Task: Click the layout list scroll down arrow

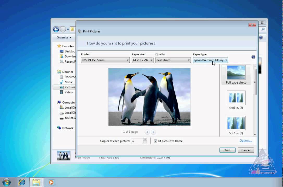Action: [x=255, y=134]
